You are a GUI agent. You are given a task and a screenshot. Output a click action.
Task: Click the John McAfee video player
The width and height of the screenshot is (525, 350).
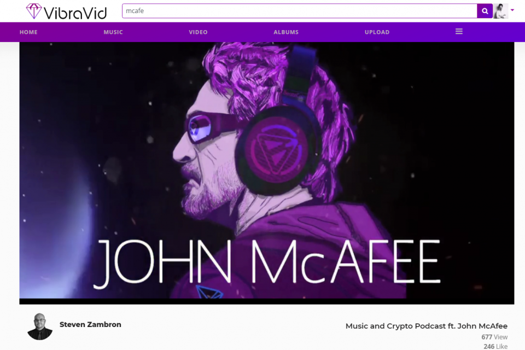(x=266, y=173)
